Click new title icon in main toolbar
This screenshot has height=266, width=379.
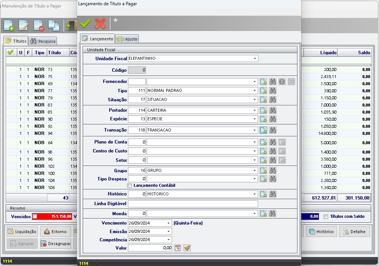click(x=9, y=26)
